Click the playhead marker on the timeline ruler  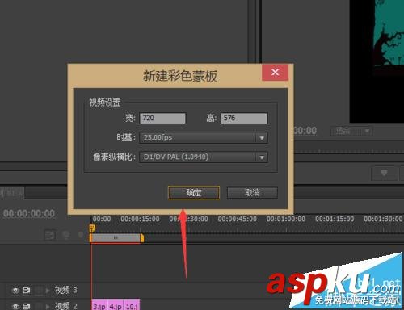(92, 228)
